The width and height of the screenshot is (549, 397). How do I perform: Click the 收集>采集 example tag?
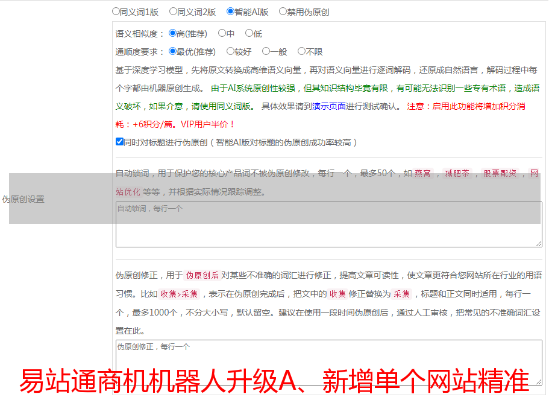(179, 294)
